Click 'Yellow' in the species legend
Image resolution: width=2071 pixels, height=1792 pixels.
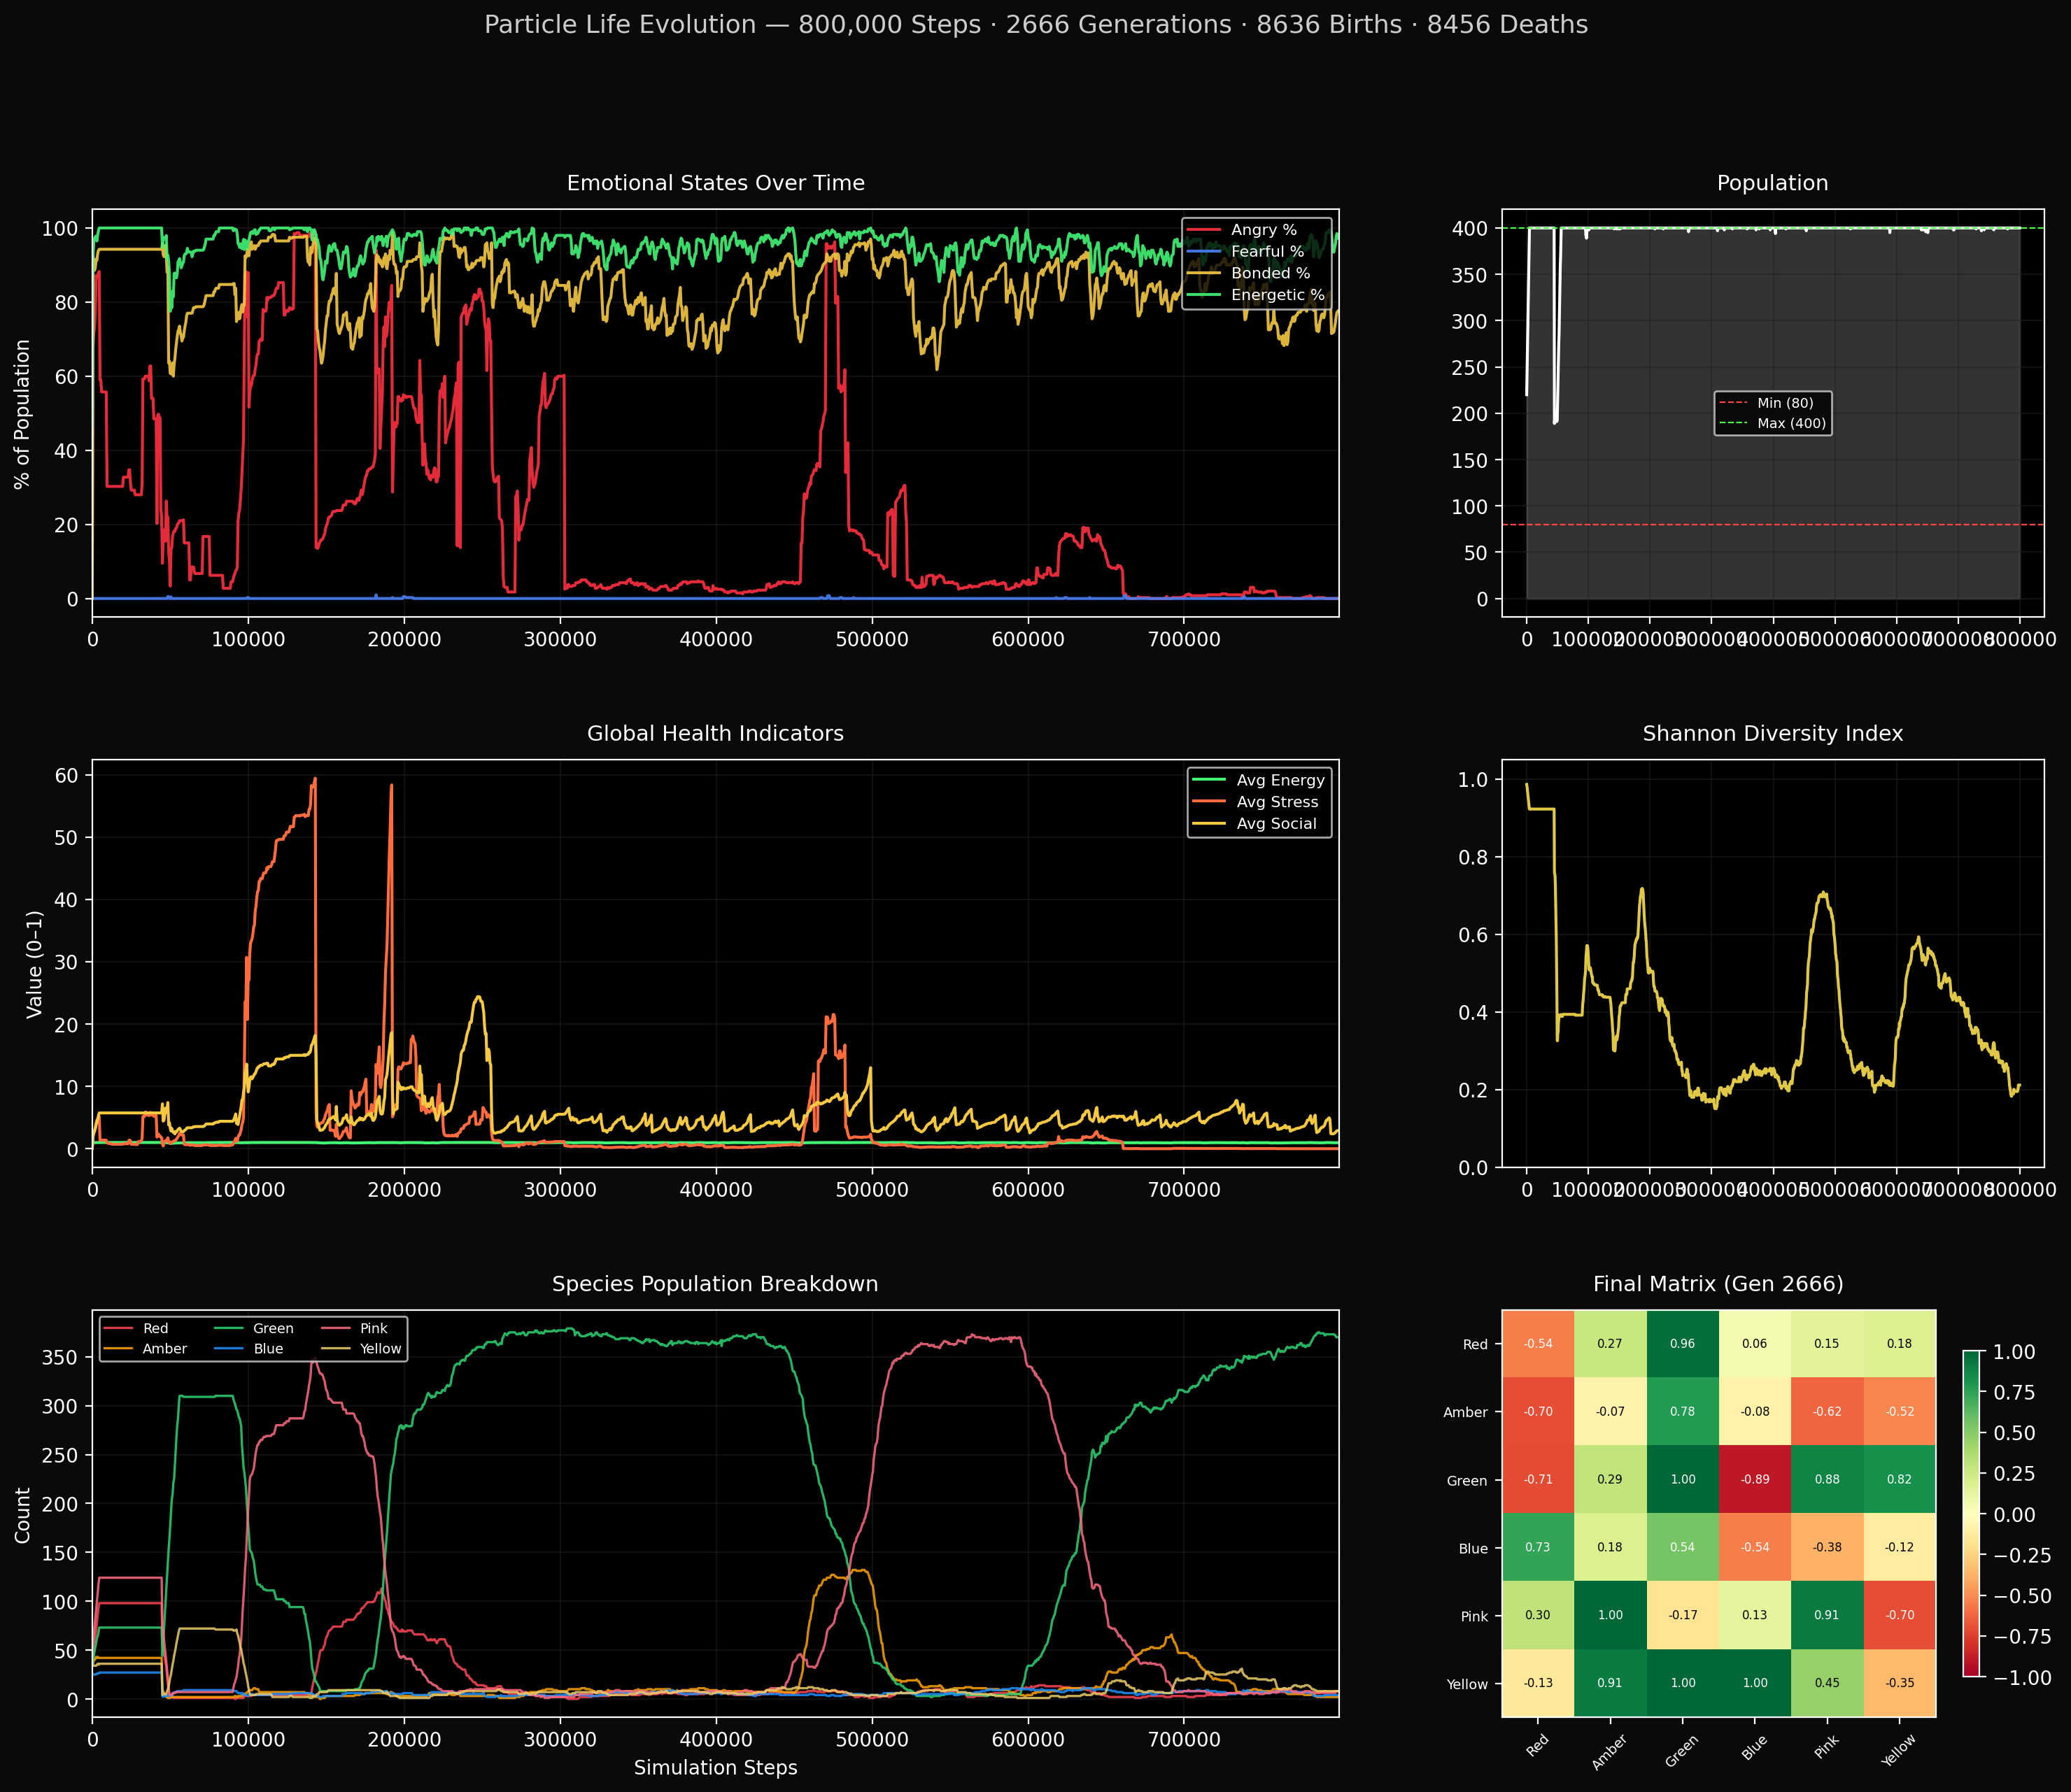click(361, 1349)
